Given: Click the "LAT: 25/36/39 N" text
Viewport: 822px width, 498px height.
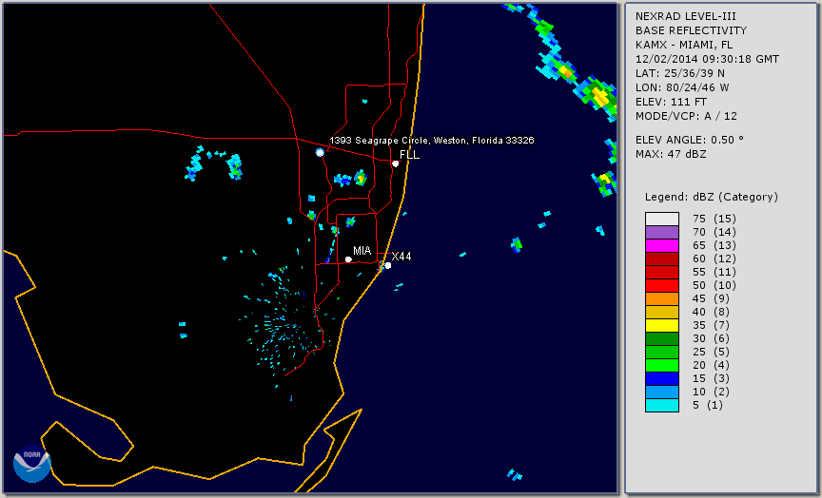Looking at the screenshot, I should [680, 73].
